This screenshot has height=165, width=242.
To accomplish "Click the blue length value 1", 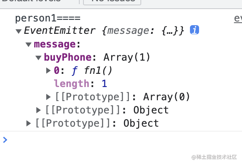I will 104,84.
